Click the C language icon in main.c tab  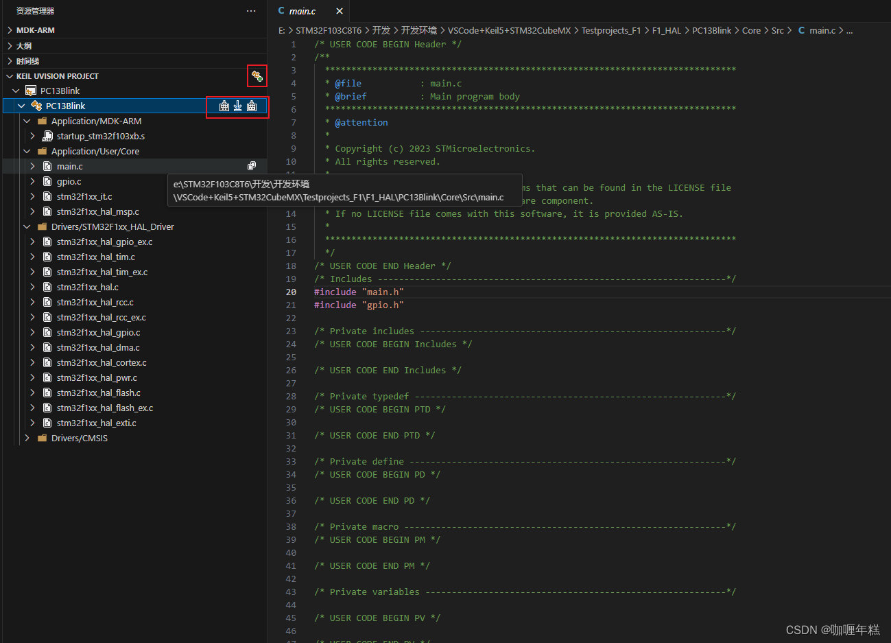click(281, 11)
